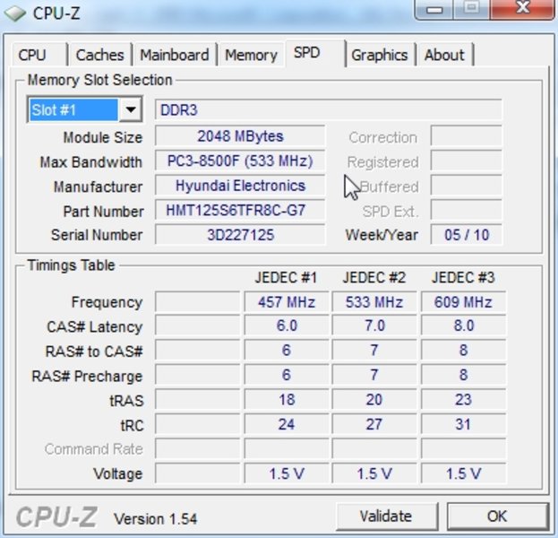Click CAS# Latency value 8.0
Screen dimensions: 558x538
(x=463, y=325)
